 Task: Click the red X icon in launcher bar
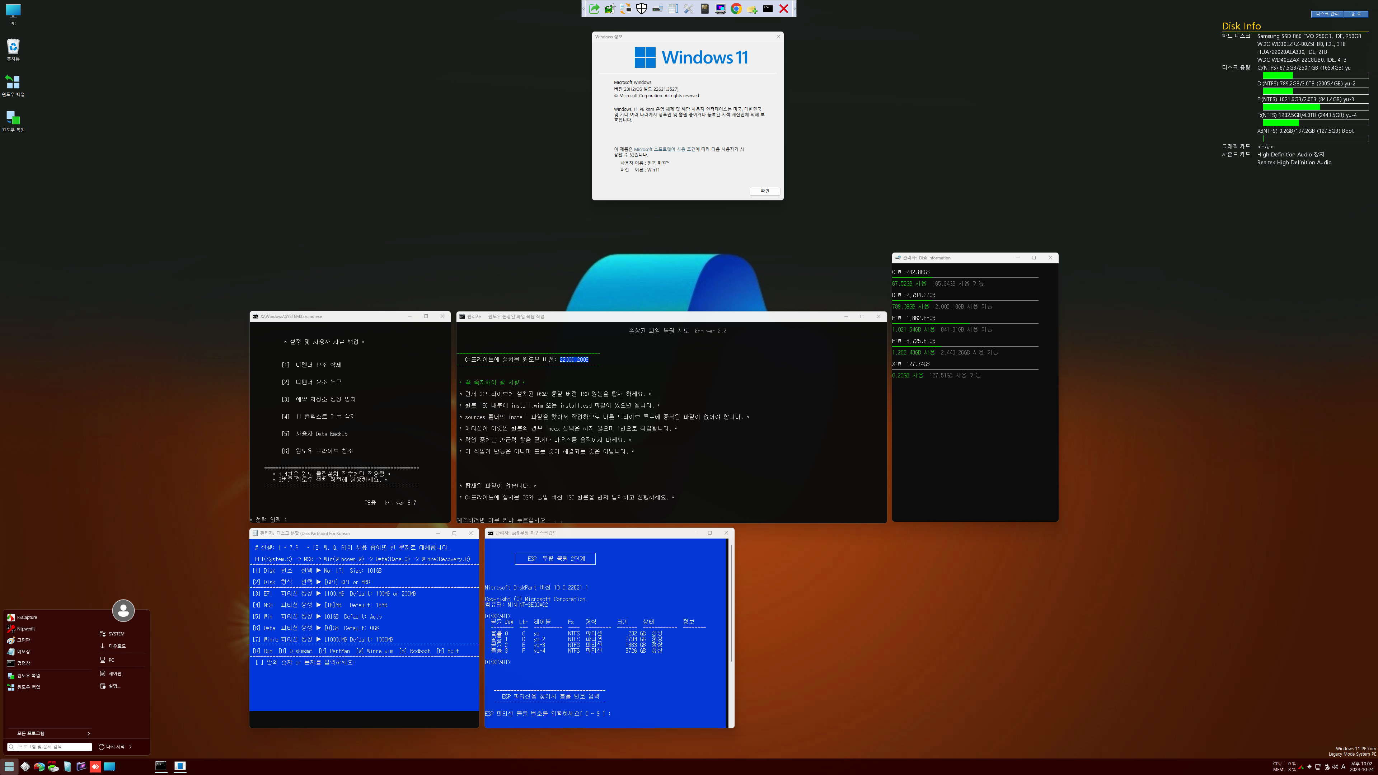(784, 9)
